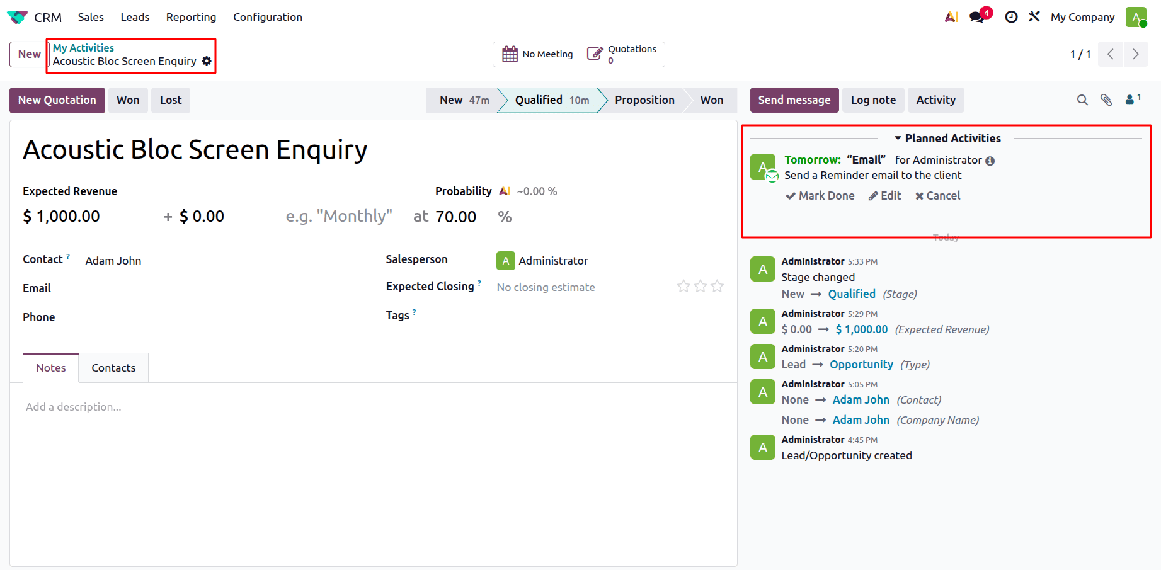The width and height of the screenshot is (1161, 570).
Task: Cancel the Email planned activity
Action: point(937,196)
